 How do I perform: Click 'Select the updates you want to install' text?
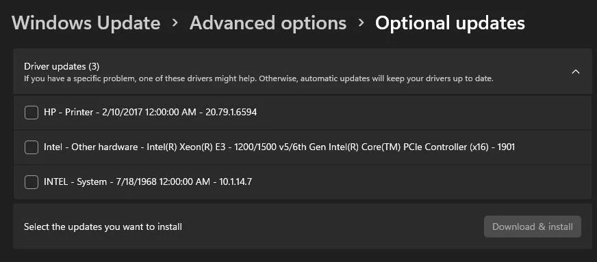[103, 227]
